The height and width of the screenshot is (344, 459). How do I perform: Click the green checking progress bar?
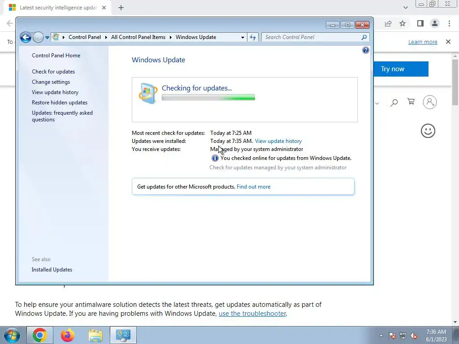208,97
